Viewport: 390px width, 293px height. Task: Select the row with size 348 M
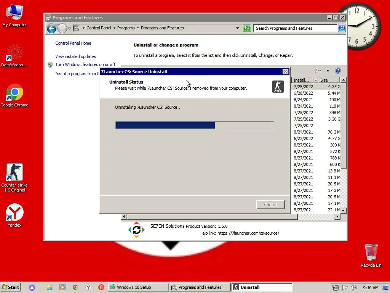(316, 113)
